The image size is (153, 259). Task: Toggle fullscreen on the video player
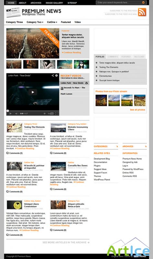[57, 114]
